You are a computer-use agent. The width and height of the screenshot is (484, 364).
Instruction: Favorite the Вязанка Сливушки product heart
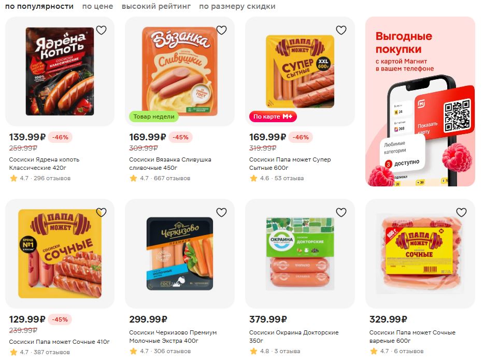click(221, 30)
